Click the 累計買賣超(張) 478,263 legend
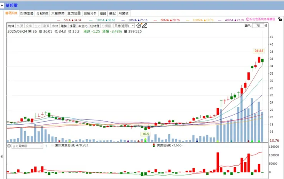The width and height of the screenshot is (284, 179). pyautogui.click(x=69, y=145)
